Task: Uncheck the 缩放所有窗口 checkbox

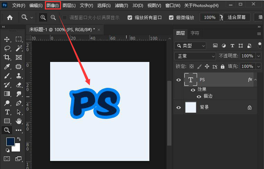Action: click(130, 17)
